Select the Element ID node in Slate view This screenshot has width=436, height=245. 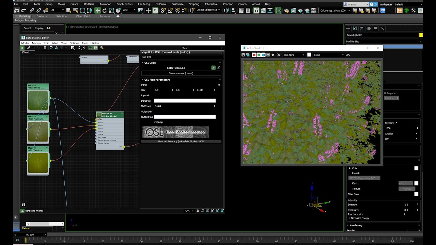click(110, 131)
